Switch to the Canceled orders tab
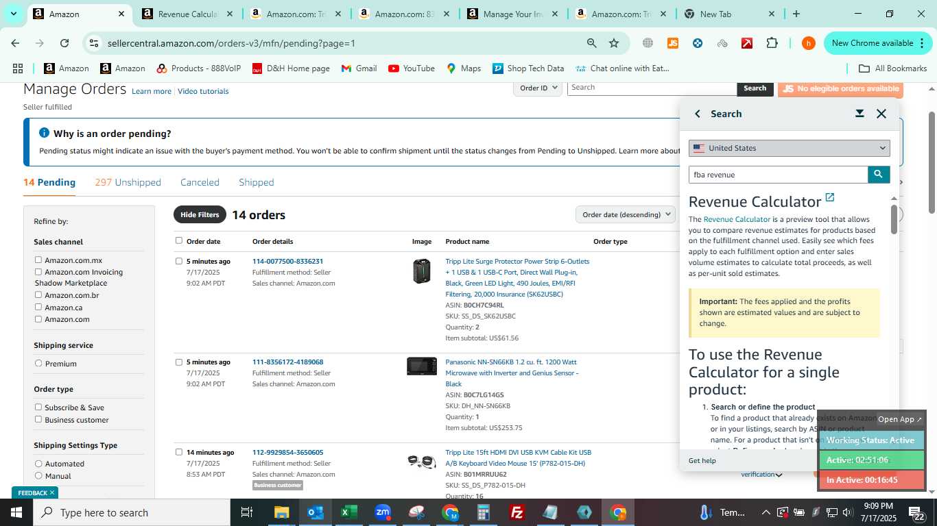Screen dimensions: 937x526 point(200,182)
